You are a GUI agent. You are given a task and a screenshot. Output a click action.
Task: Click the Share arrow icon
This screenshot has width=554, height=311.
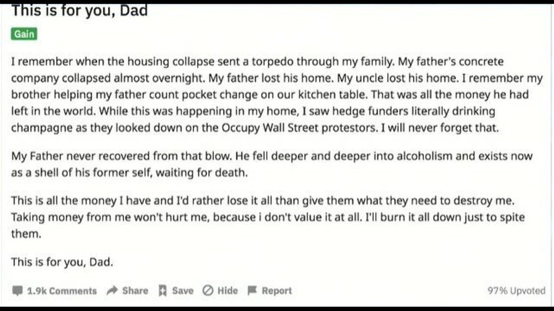pos(112,291)
